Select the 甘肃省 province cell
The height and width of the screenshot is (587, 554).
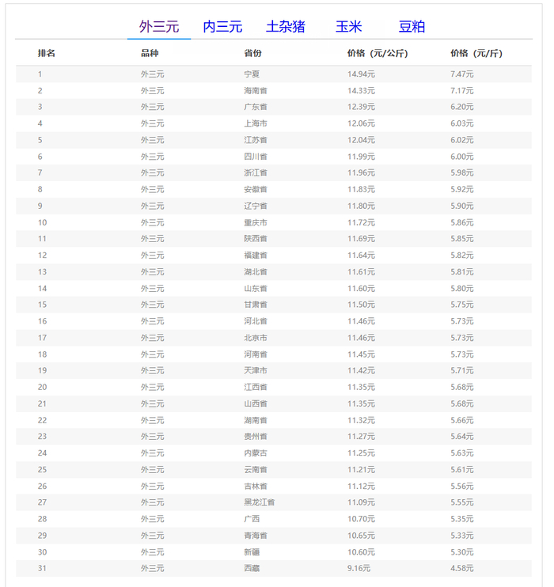click(256, 305)
